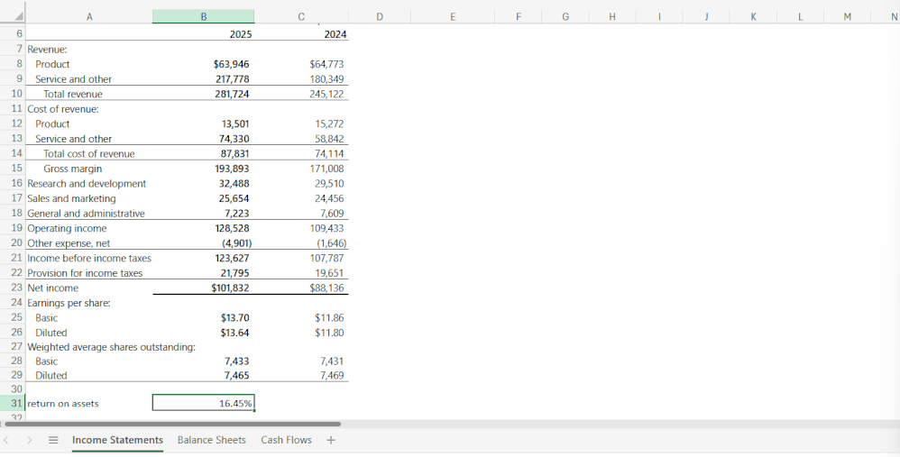900x457 pixels.
Task: Select row 15 header
Action: click(x=13, y=168)
